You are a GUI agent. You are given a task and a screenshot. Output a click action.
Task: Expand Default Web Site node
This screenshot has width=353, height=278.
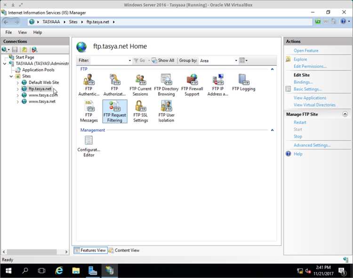pyautogui.click(x=17, y=83)
